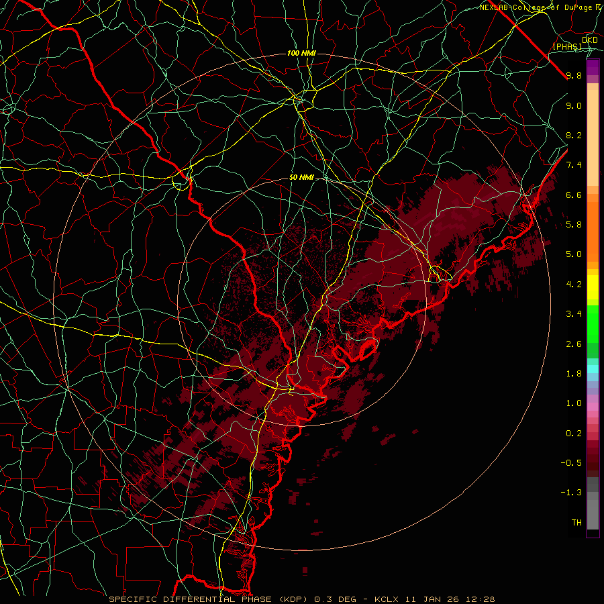Click the 50 NMI range ring label
This screenshot has height=604, width=604.
point(301,178)
